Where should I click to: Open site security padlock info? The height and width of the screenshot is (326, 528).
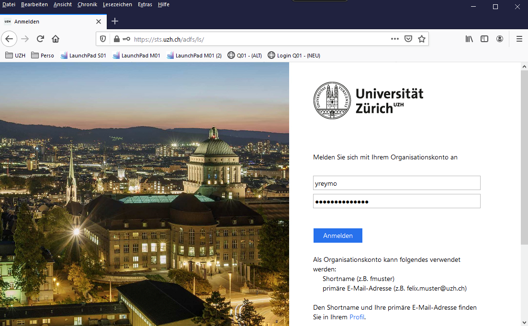(116, 39)
